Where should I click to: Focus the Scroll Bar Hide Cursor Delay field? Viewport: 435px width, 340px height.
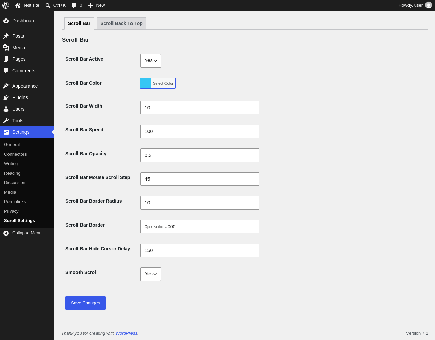[200, 250]
